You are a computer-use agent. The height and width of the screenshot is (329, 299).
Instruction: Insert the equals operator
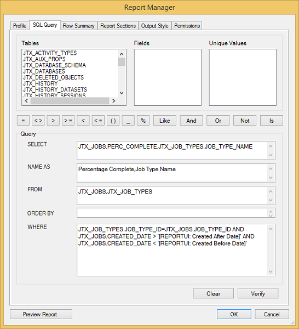click(23, 121)
